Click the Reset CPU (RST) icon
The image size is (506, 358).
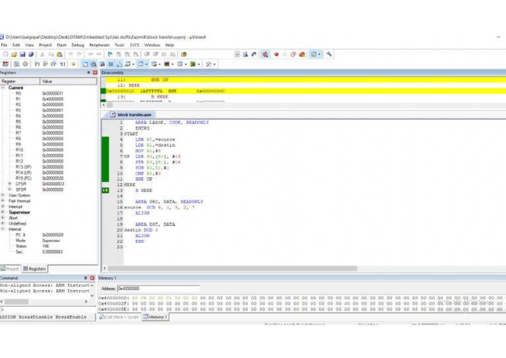[x=5, y=64]
